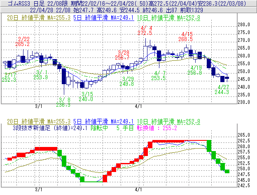Click the 陰転中 status text
This screenshot has width=257, height=195.
(99, 128)
